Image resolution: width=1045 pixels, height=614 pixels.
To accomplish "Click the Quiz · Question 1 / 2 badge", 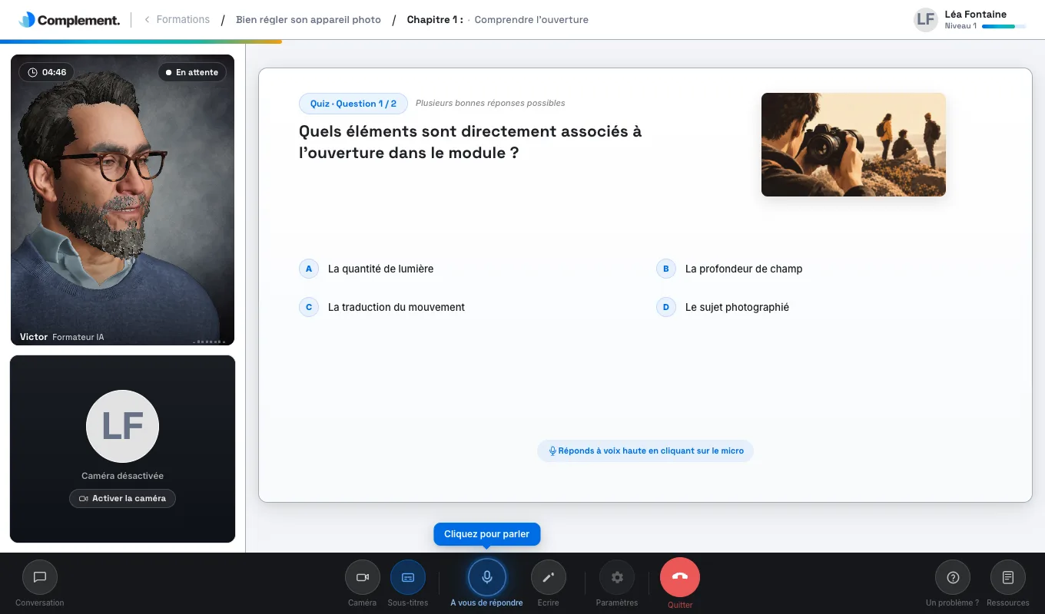I will pyautogui.click(x=353, y=104).
